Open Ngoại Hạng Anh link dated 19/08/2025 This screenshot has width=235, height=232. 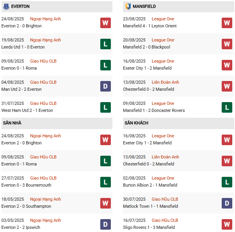tap(45, 40)
